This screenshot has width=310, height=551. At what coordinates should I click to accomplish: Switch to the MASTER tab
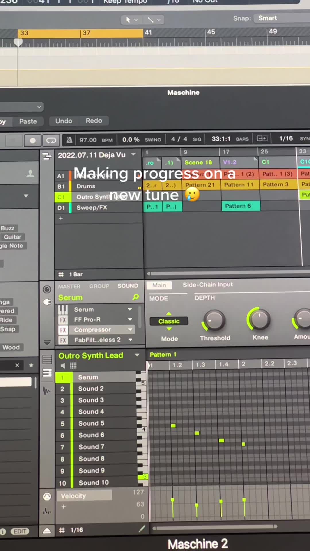(69, 286)
